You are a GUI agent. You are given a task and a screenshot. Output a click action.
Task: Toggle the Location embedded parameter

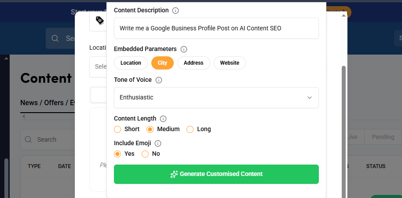pos(131,63)
